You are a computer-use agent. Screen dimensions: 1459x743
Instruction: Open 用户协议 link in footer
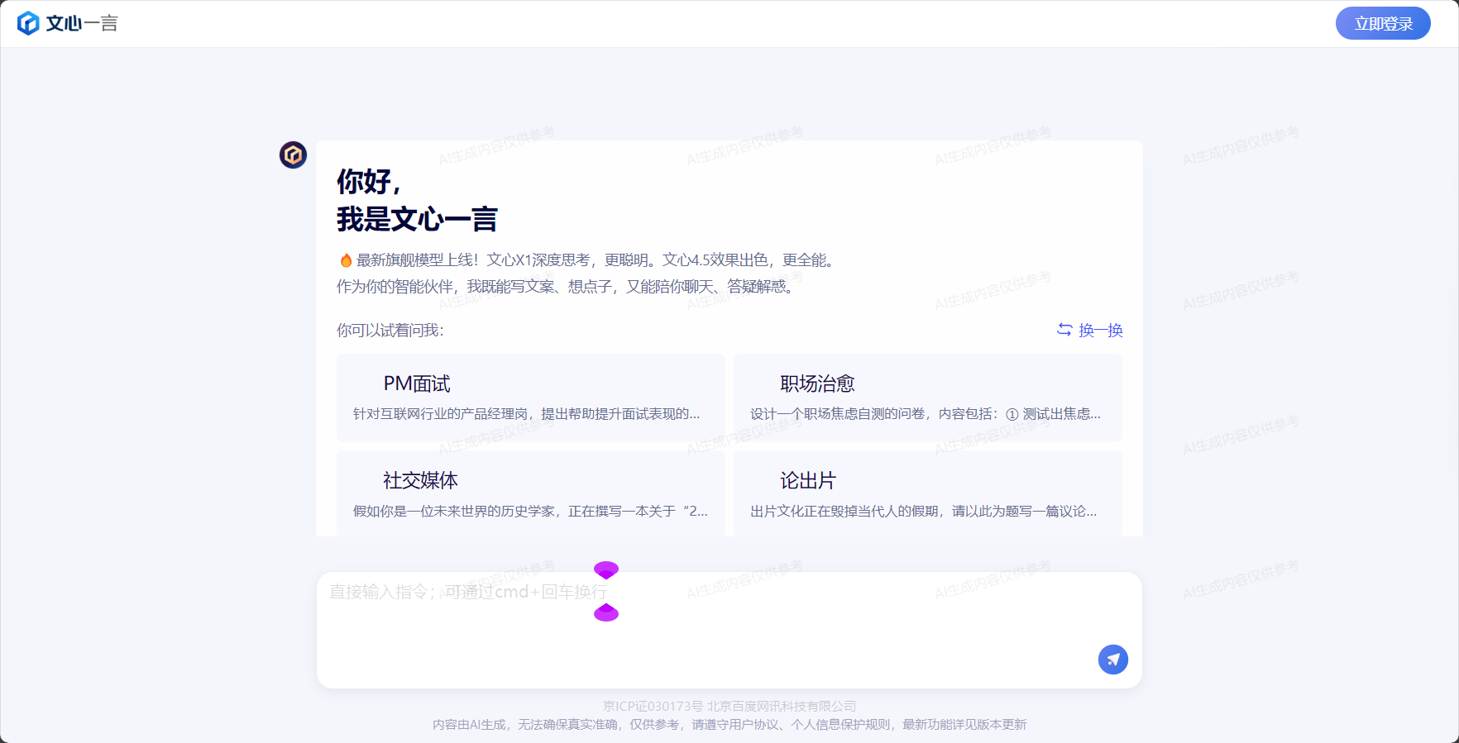tap(753, 725)
